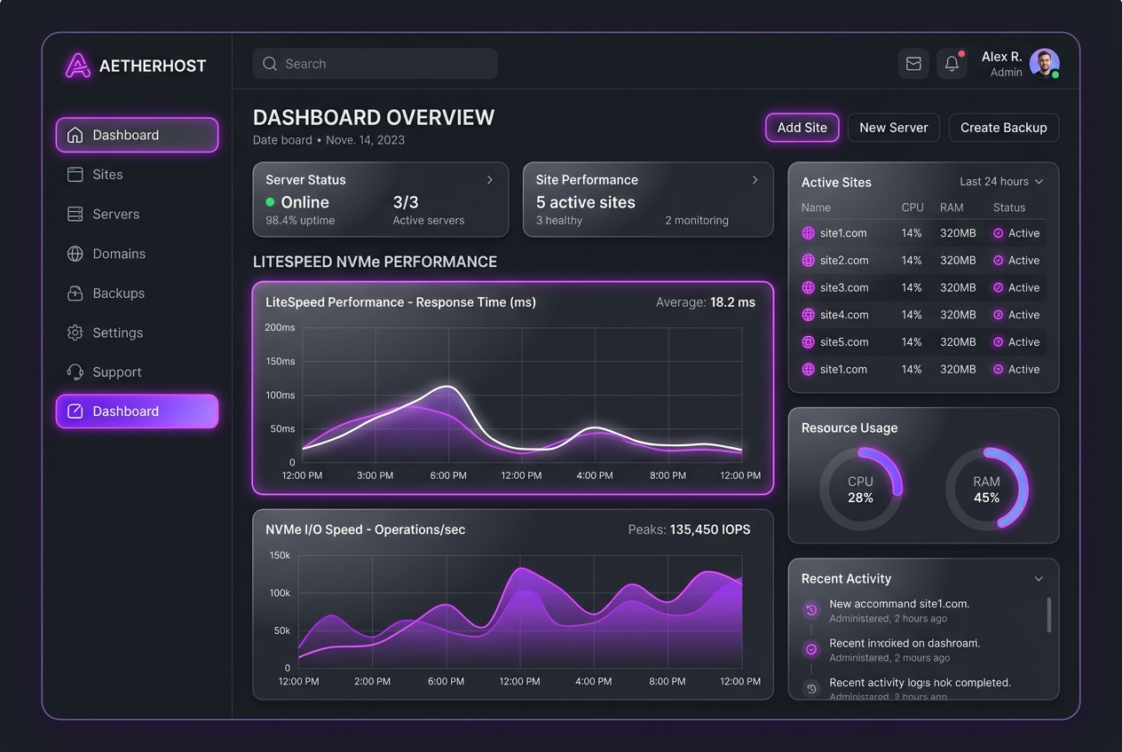This screenshot has width=1122, height=752.
Task: Click the "98.4% uptime" text
Action: click(x=300, y=221)
